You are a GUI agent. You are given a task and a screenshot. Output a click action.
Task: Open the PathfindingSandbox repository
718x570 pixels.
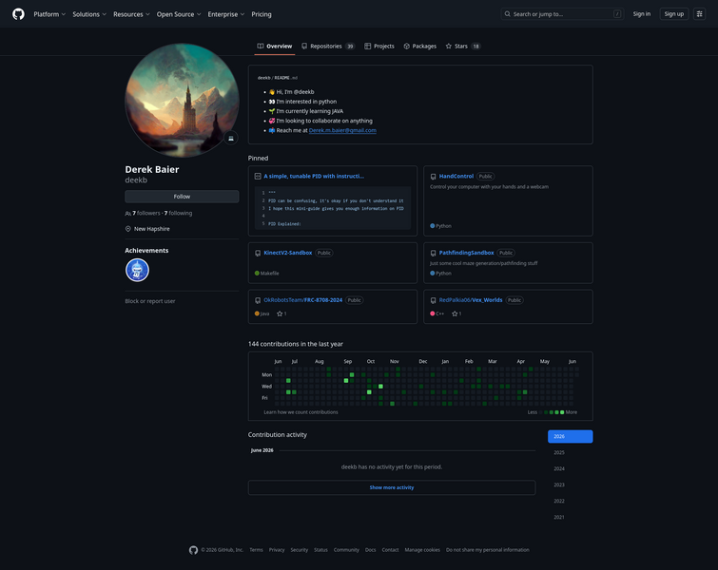click(466, 253)
